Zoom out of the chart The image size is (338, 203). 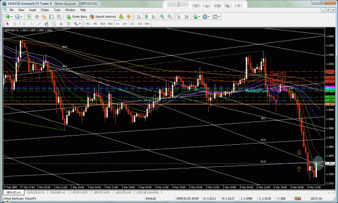coord(170,17)
